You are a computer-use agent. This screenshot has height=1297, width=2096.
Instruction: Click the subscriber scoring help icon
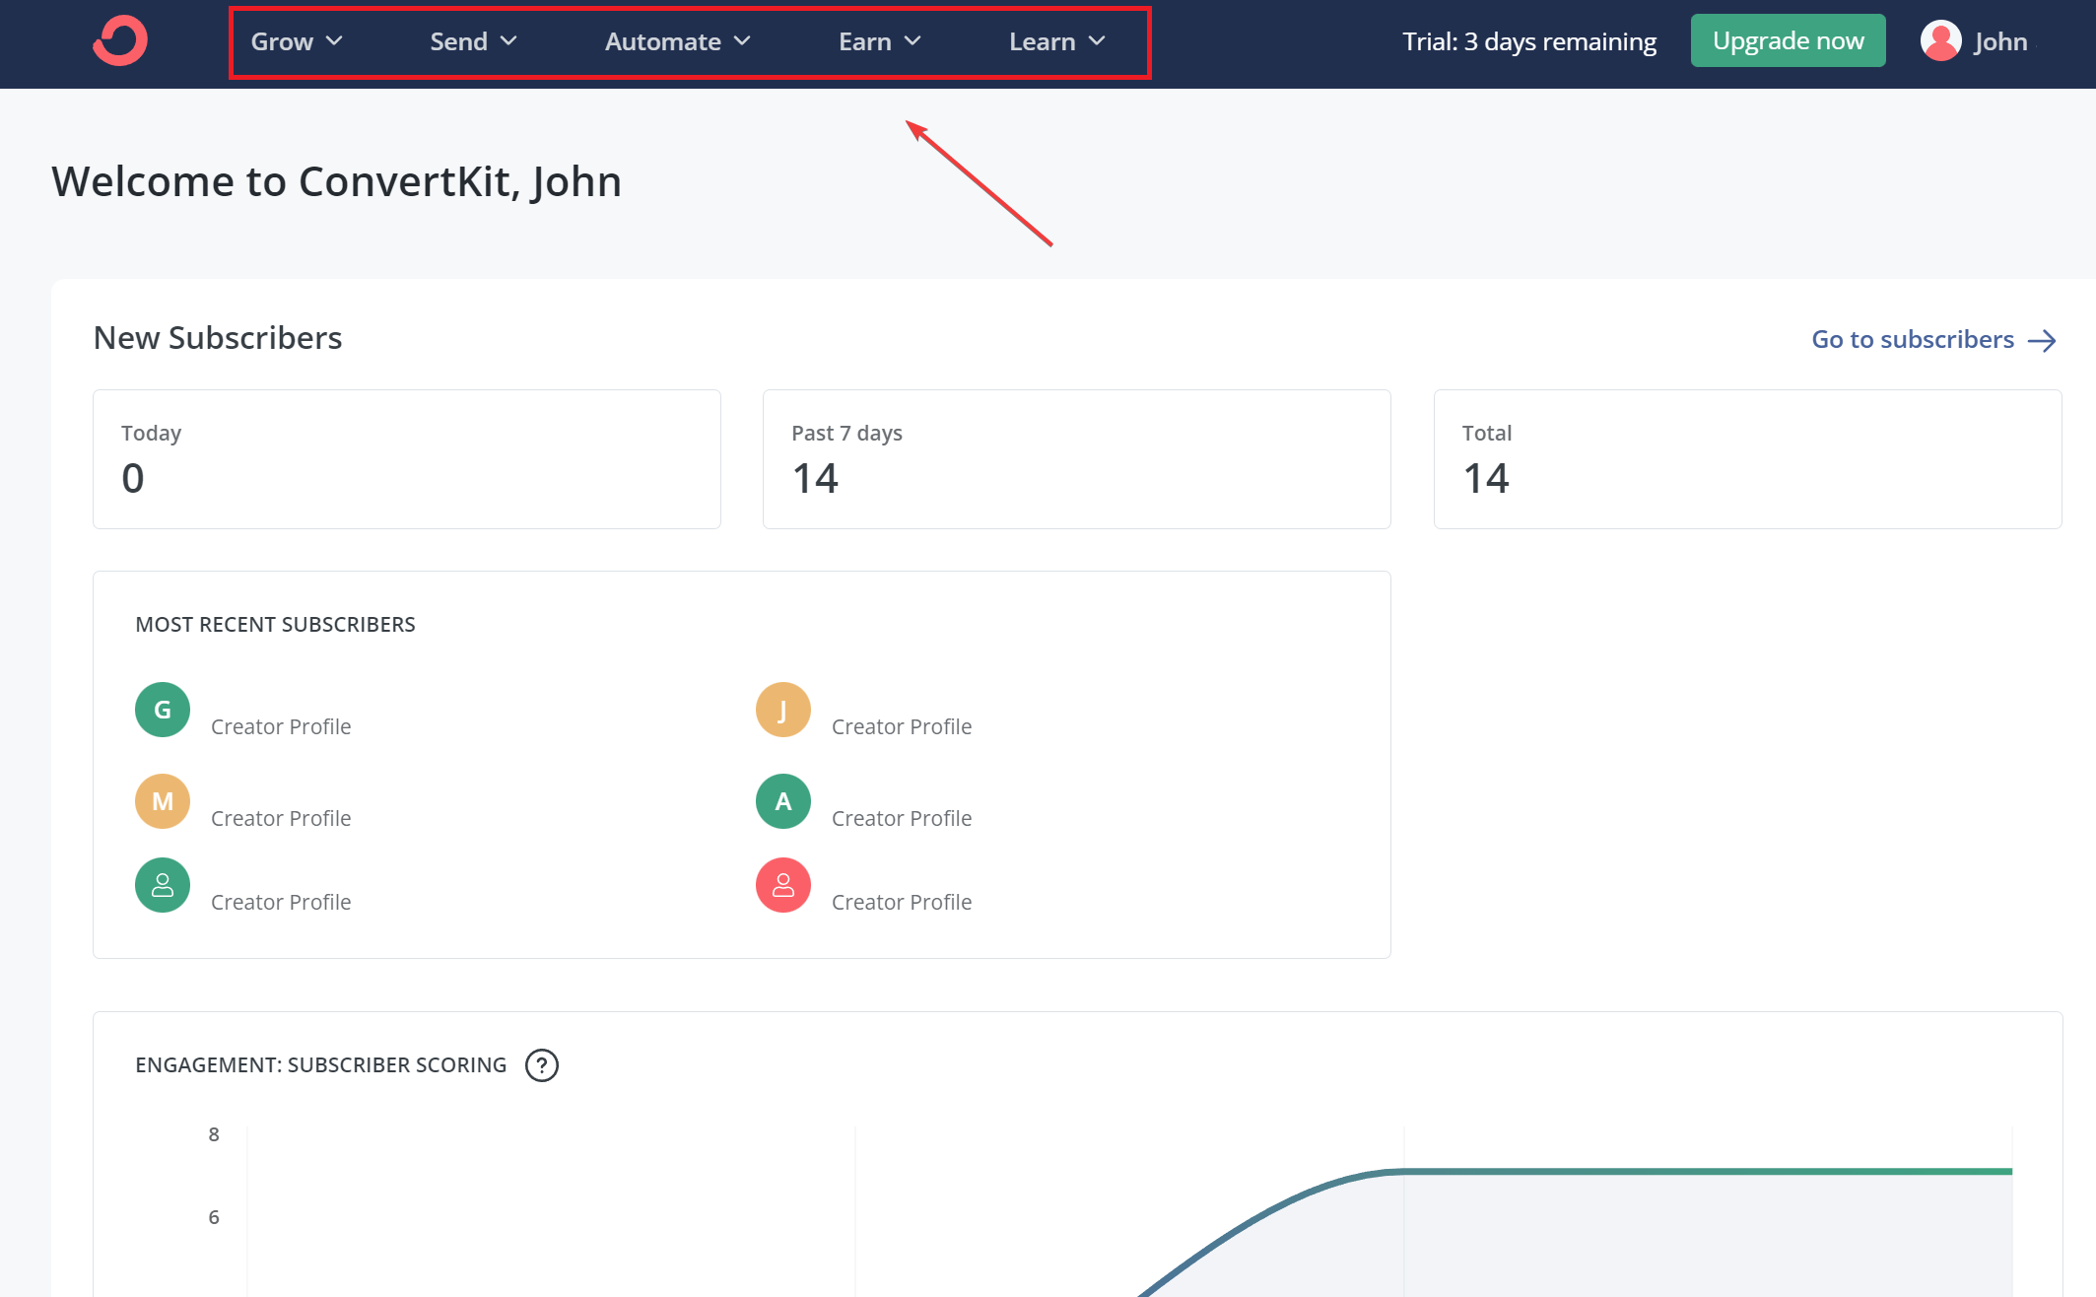tap(540, 1064)
